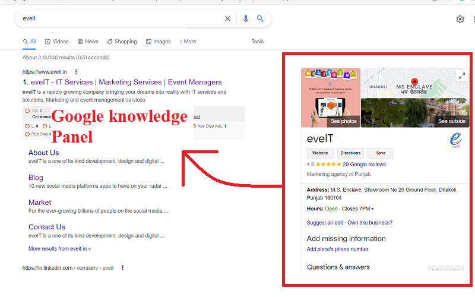475x297 pixels.
Task: Click the https://www.eveit.in URL text
Action: tap(45, 72)
